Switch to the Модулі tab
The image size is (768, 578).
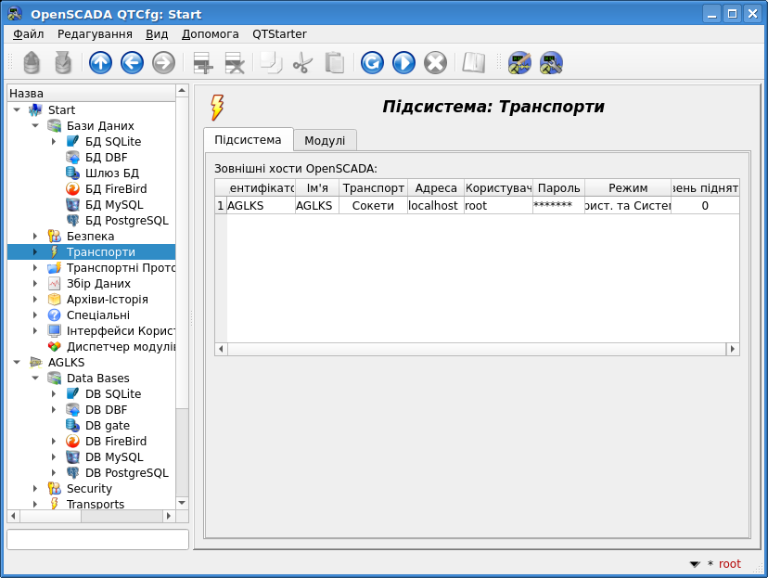tap(325, 141)
